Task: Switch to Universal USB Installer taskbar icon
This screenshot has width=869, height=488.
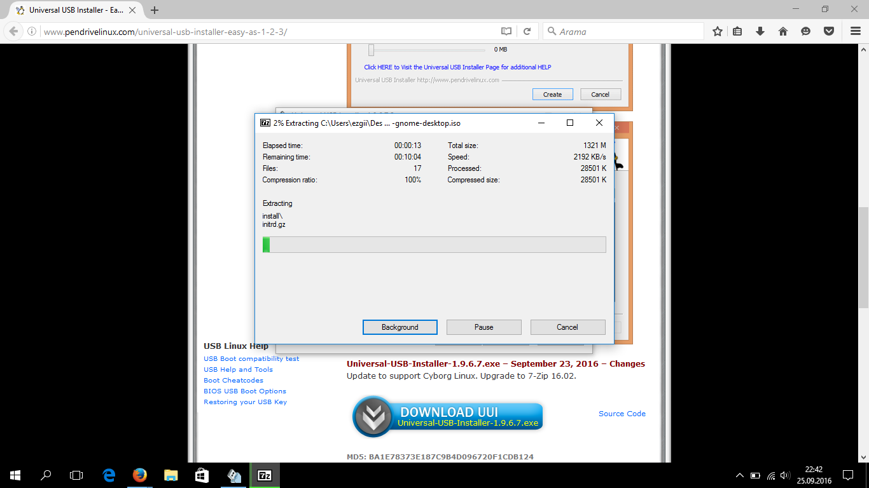Action: pos(233,475)
